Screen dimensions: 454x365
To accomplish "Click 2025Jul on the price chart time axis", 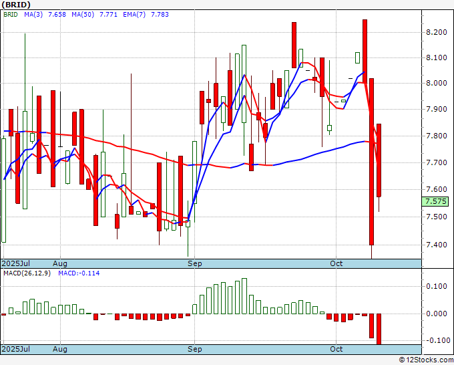I will tap(16, 263).
